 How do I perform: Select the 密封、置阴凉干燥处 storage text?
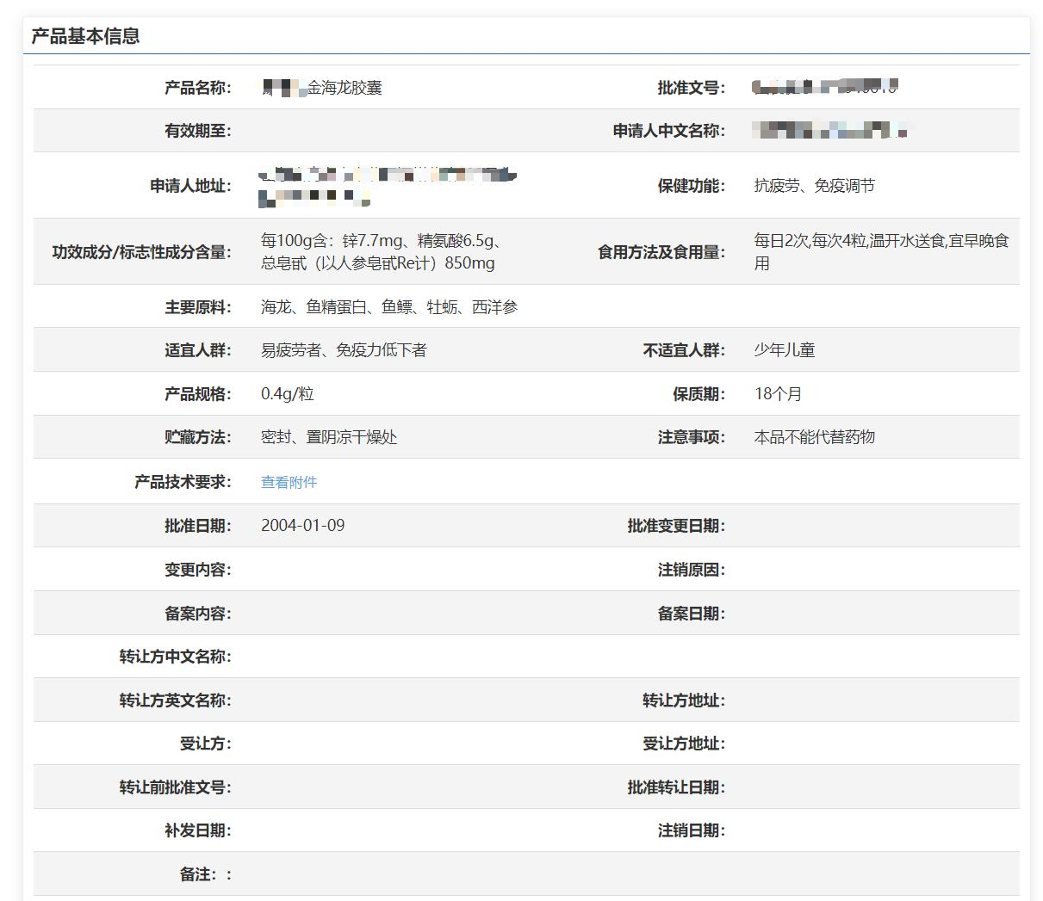pyautogui.click(x=329, y=437)
